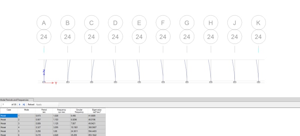Click the blue Z axis label
This screenshot has height=136, width=300.
click(x=44, y=71)
